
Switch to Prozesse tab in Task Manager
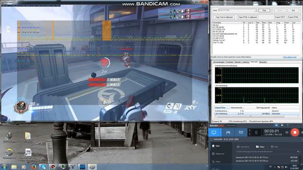pos(229,62)
